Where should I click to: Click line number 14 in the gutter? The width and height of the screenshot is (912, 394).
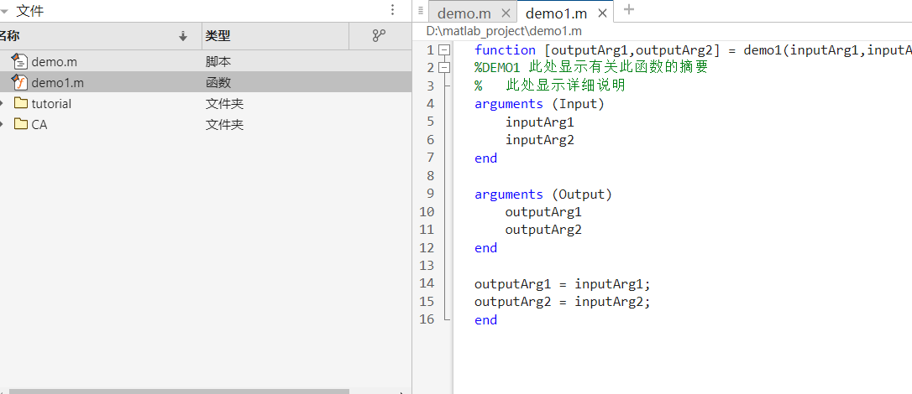pyautogui.click(x=427, y=283)
